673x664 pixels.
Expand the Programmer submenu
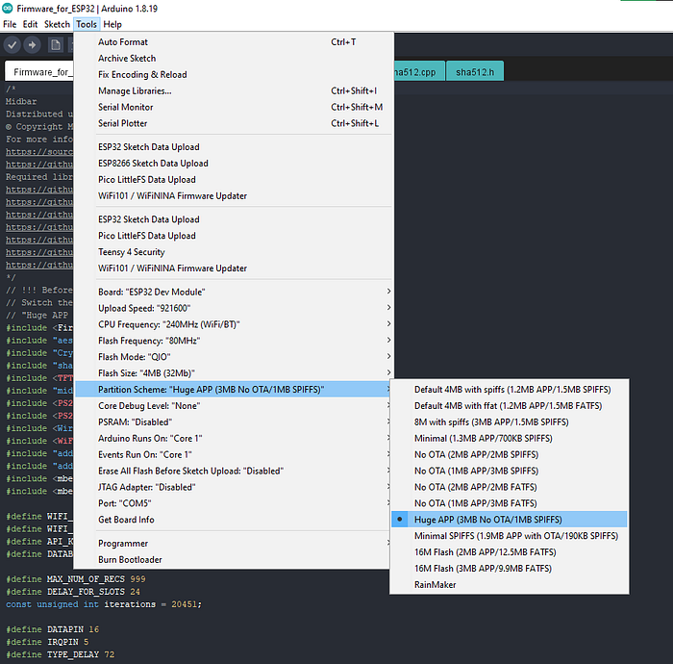[234, 544]
